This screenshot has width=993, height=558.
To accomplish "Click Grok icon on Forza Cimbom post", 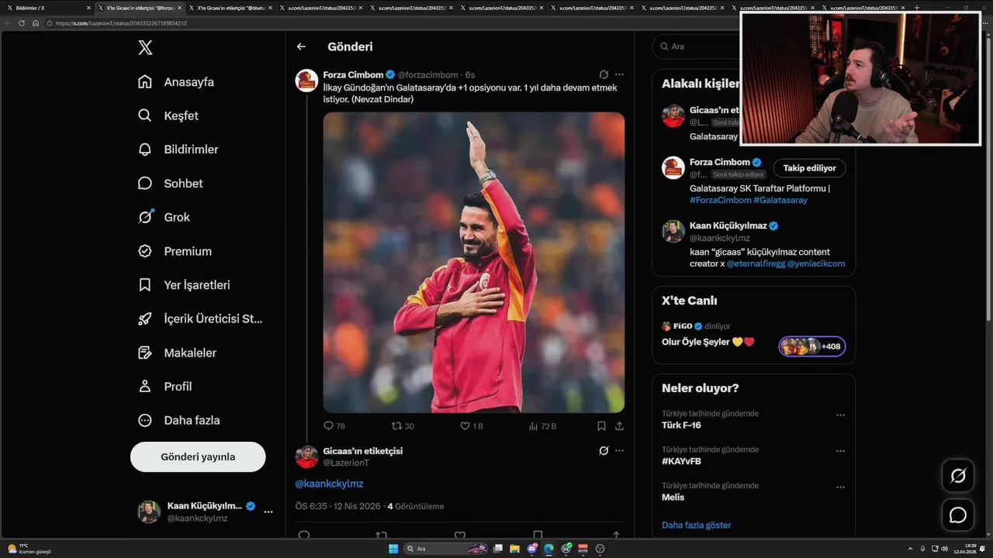I will coord(604,75).
